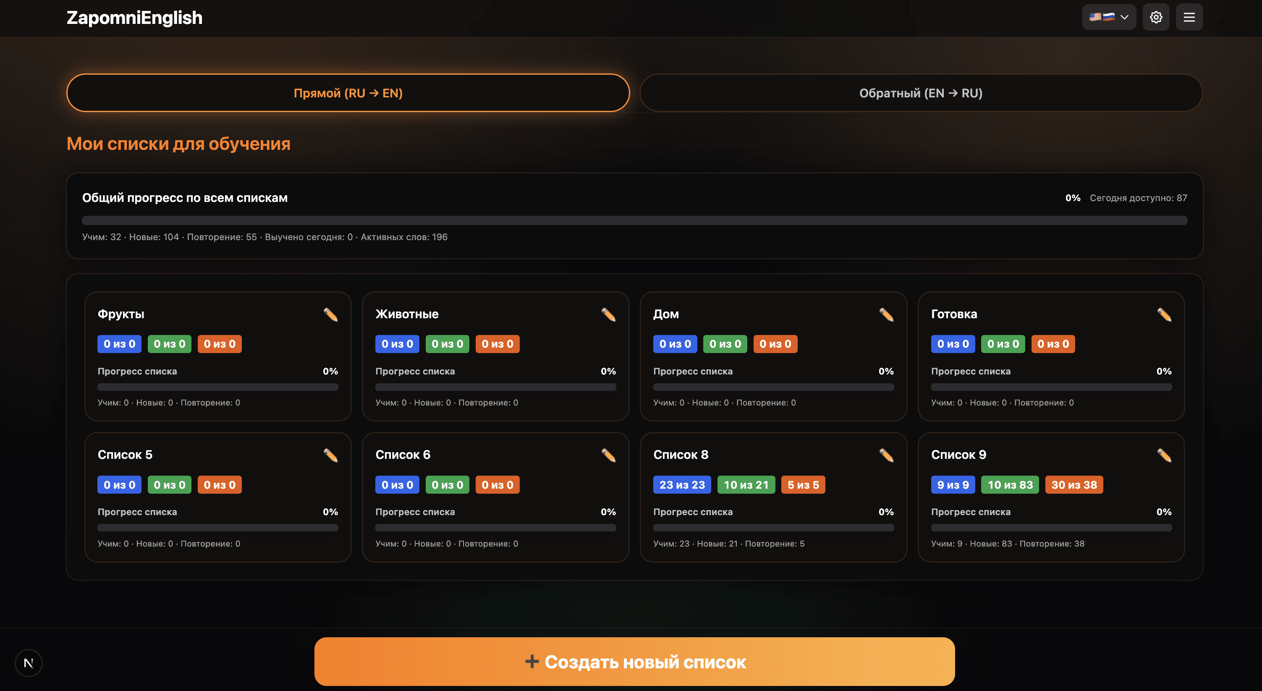Edit the Готовка list with pencil icon
This screenshot has height=691, width=1262.
click(x=1164, y=314)
